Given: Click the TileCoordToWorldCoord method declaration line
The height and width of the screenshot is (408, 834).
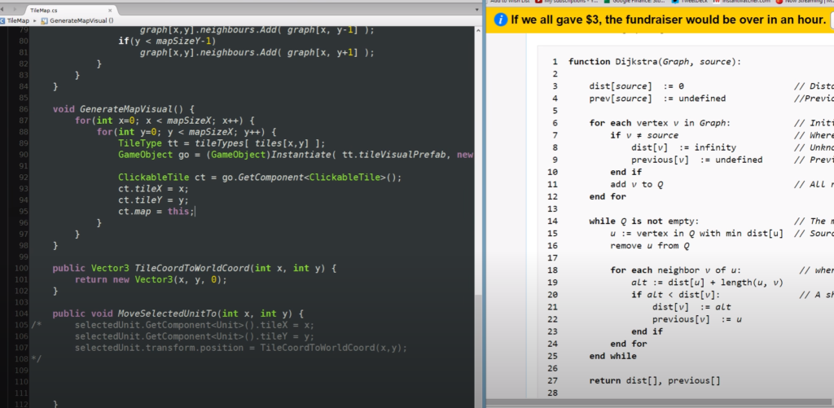Looking at the screenshot, I should coord(194,268).
